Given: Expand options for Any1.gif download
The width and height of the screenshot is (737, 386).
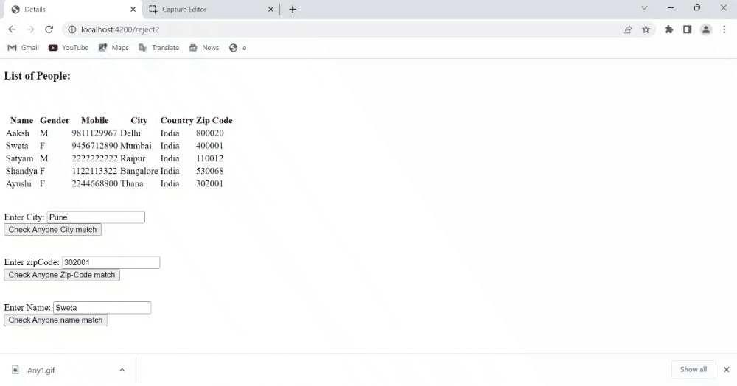Looking at the screenshot, I should (x=122, y=370).
